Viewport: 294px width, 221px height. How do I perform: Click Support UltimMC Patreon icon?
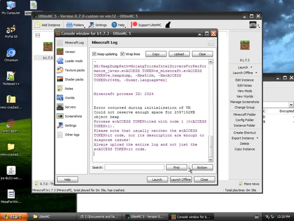point(134,25)
